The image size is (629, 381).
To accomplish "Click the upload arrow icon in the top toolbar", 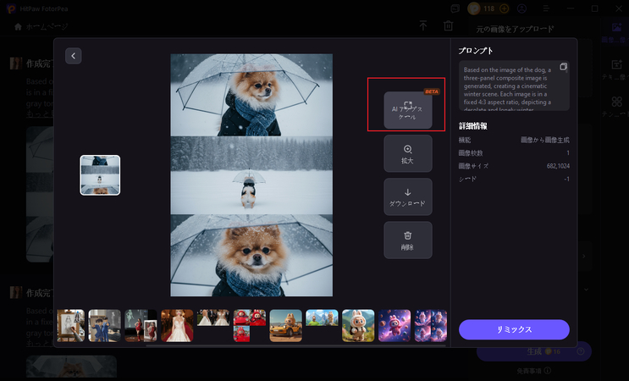I will pos(423,26).
